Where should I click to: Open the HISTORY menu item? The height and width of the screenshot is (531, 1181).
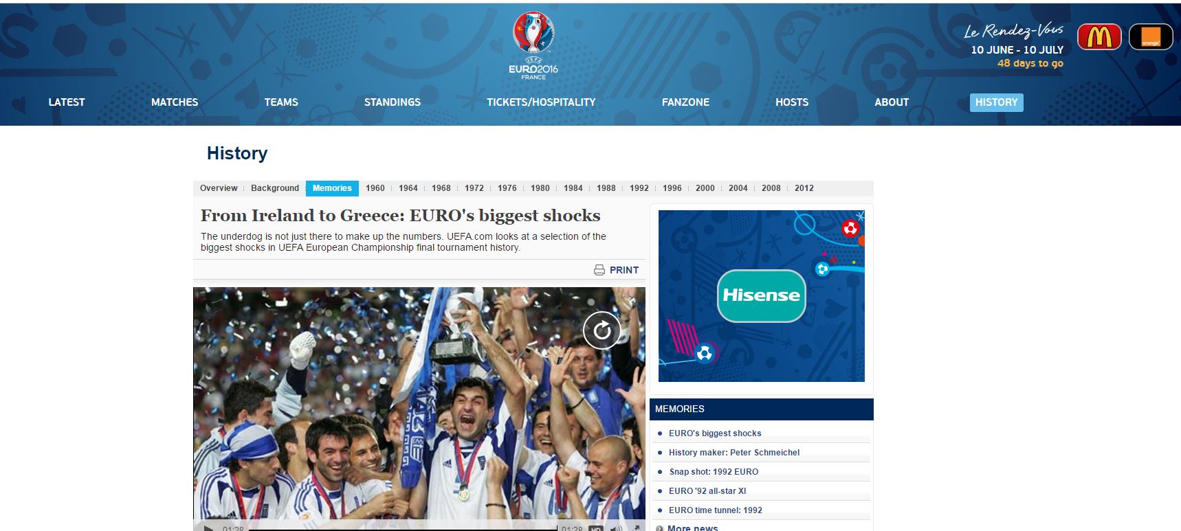pyautogui.click(x=996, y=102)
